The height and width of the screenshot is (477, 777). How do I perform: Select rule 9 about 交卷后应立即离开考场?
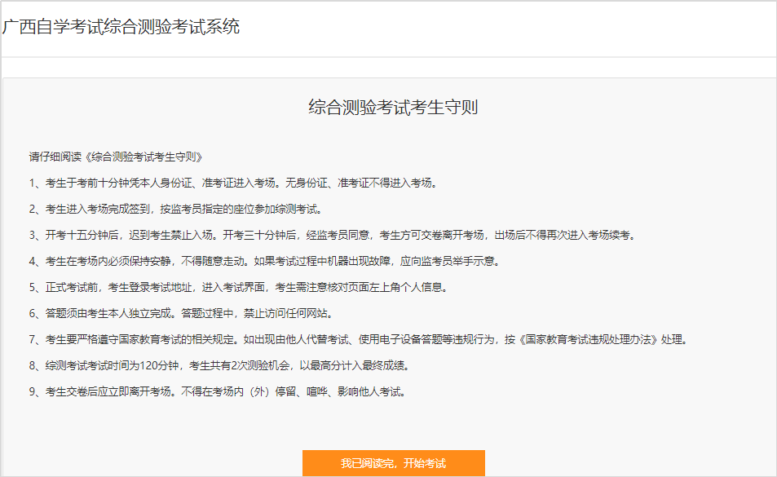click(217, 391)
